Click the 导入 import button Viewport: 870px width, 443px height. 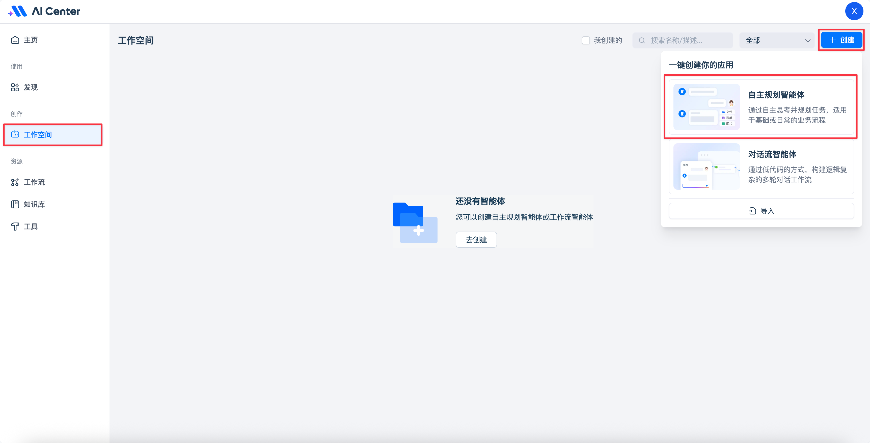tap(761, 211)
